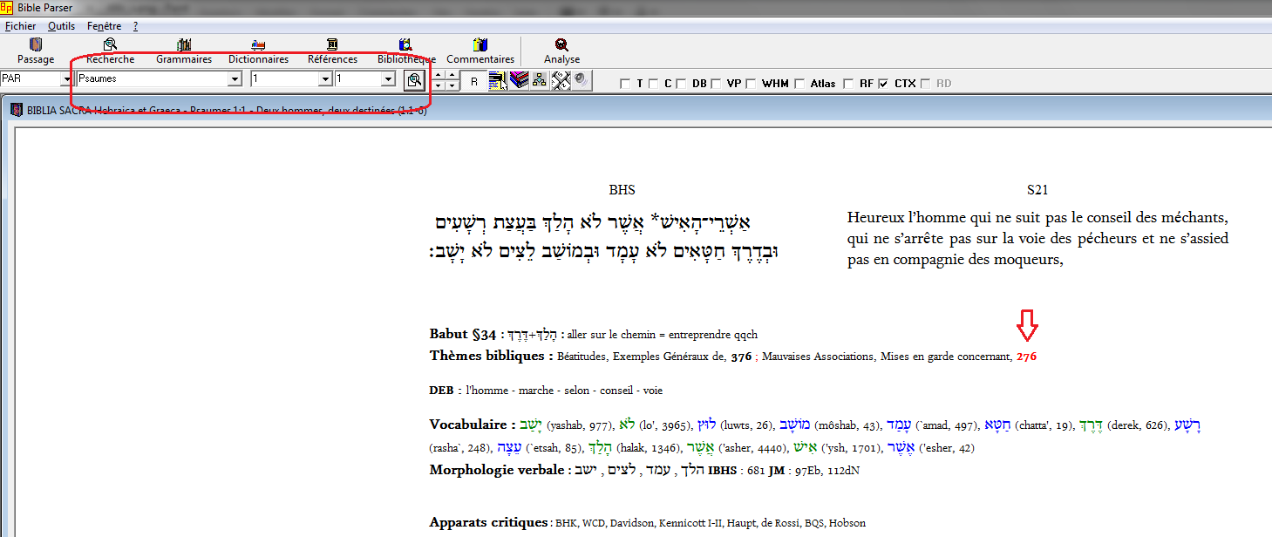Click the highlighted text list icon
Screen dimensions: 1272x537
(498, 80)
